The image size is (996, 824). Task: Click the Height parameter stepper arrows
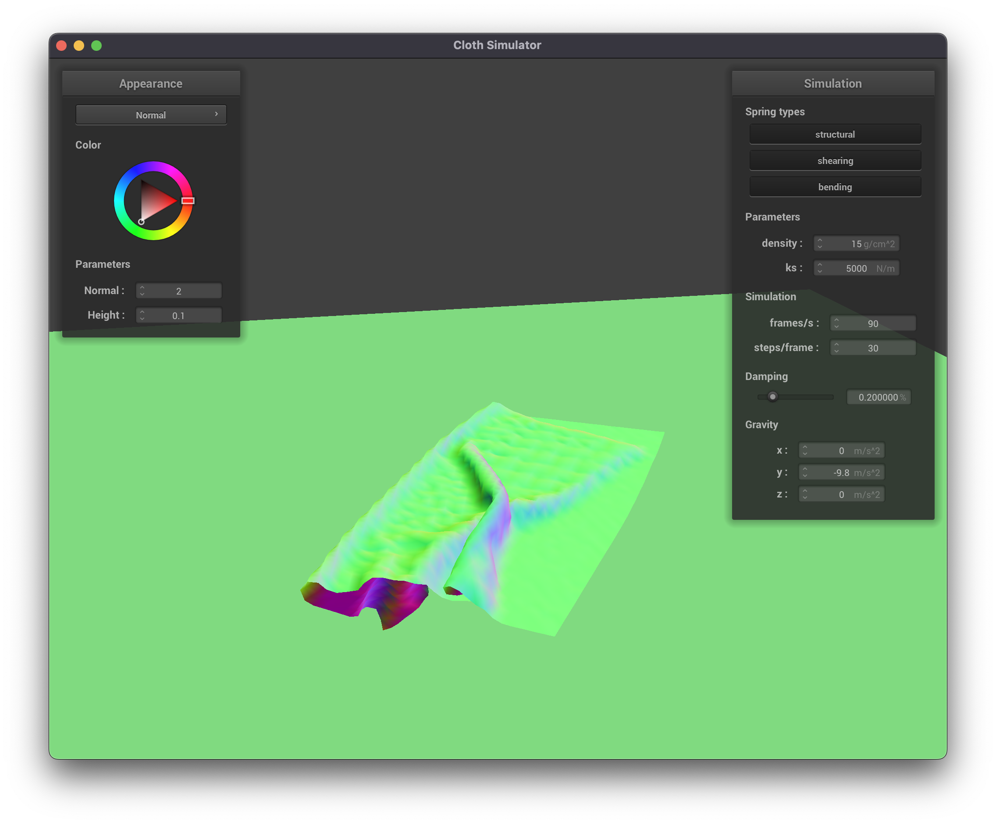142,316
